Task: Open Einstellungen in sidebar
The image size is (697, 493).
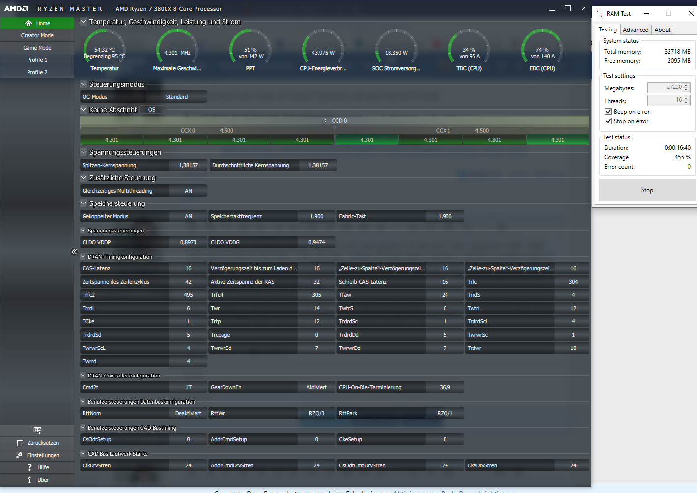Action: (x=37, y=455)
